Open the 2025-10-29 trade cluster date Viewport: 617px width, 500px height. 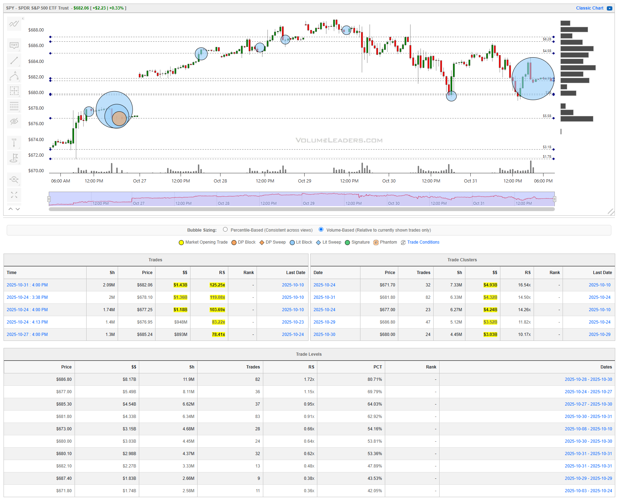pyautogui.click(x=324, y=322)
